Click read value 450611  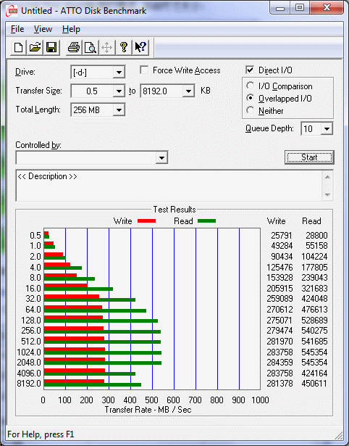pyautogui.click(x=314, y=384)
